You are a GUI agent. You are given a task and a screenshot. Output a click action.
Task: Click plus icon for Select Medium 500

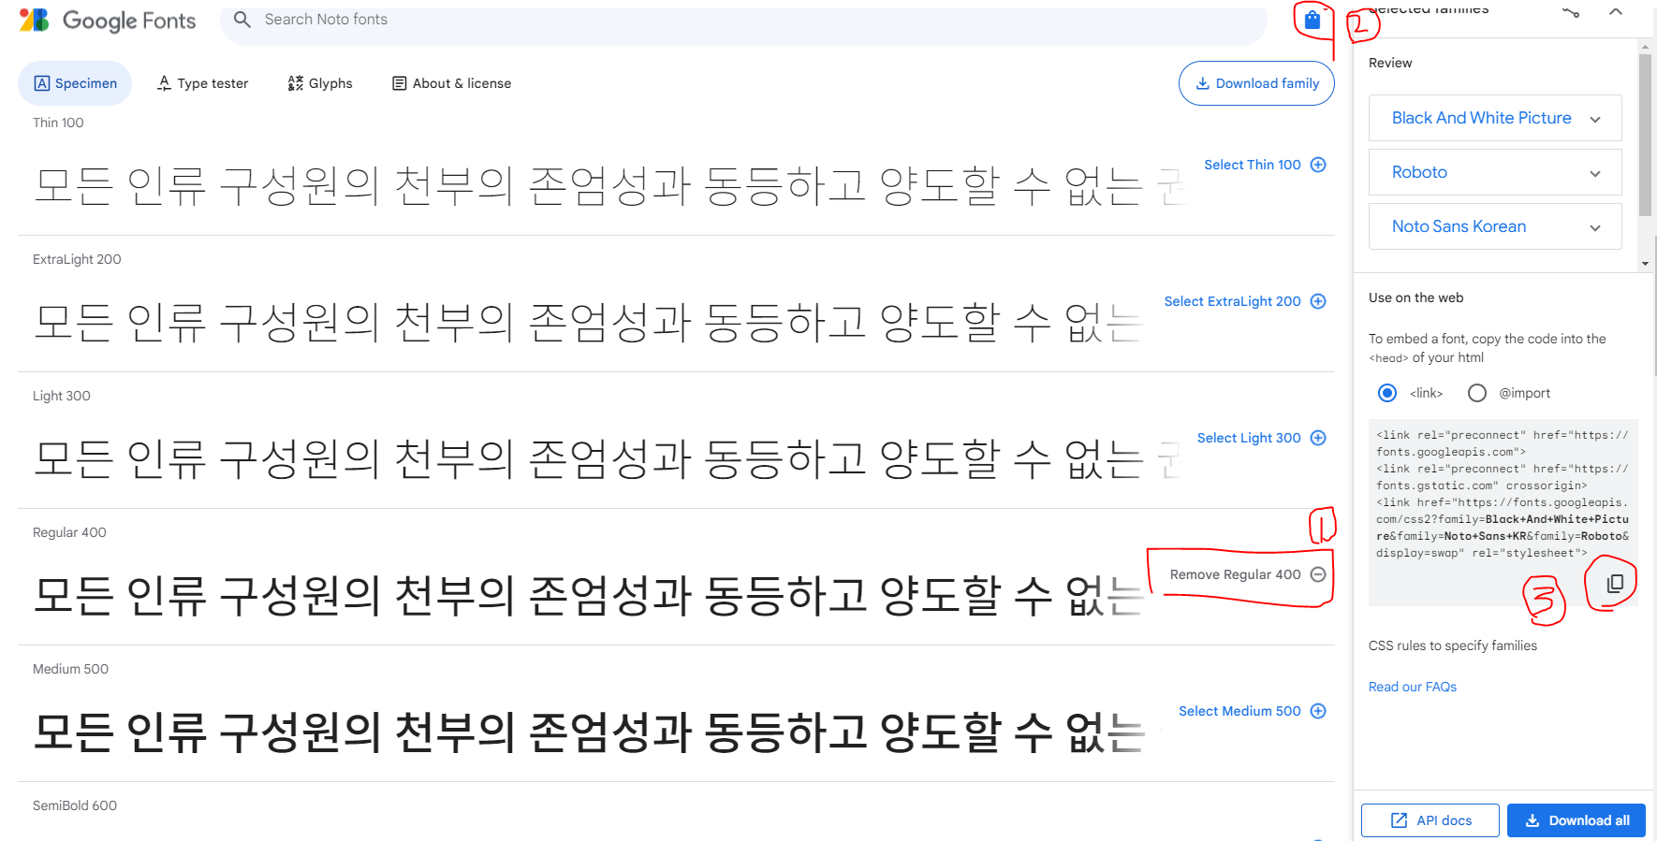pyautogui.click(x=1318, y=711)
